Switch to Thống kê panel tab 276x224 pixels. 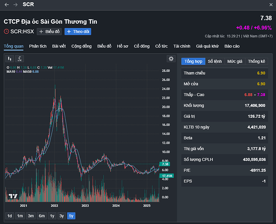pyautogui.click(x=256, y=61)
